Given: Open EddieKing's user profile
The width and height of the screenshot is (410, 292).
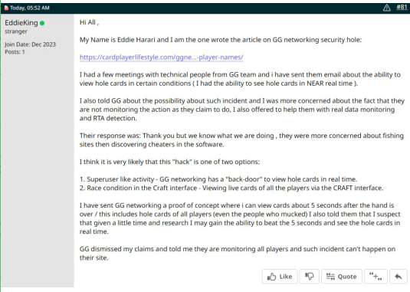Looking at the screenshot, I should [21, 23].
